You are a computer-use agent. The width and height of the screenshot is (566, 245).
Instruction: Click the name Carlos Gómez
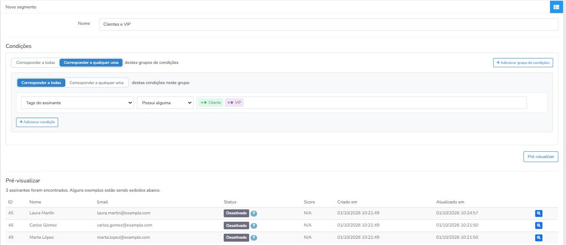[x=43, y=225]
